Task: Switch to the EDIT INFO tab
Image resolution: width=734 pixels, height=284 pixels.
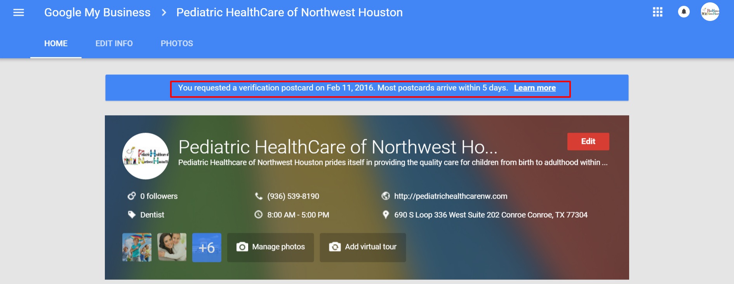Action: (114, 43)
